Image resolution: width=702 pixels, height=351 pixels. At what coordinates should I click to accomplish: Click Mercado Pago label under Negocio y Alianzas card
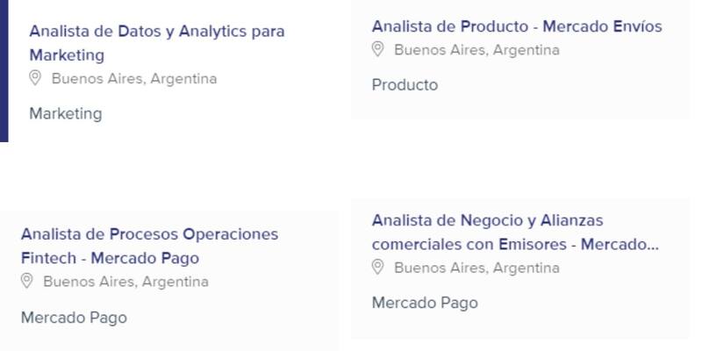(425, 303)
